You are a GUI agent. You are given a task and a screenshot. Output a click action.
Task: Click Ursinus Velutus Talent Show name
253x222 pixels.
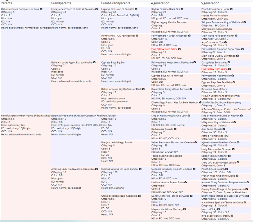167,183
